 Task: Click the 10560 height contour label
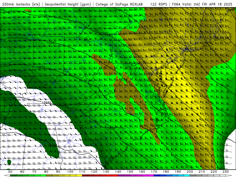pos(51,42)
